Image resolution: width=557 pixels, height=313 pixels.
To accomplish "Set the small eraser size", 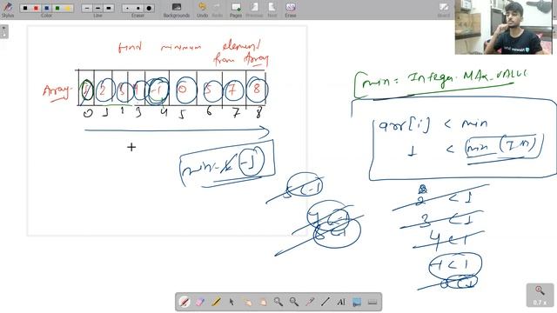I will coord(128,8).
